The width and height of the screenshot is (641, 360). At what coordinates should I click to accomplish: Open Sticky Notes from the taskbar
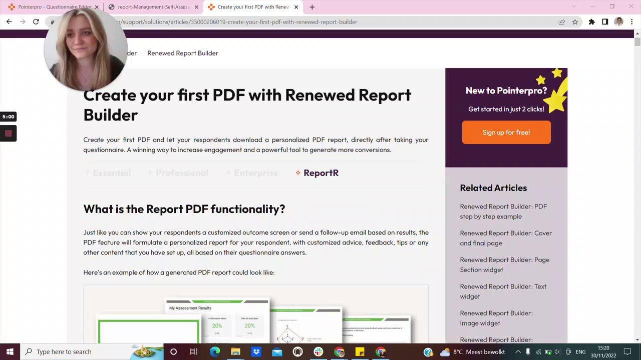tap(360, 352)
